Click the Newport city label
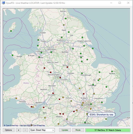The height and width of the screenshot is (134, 133). [x=39, y=102]
